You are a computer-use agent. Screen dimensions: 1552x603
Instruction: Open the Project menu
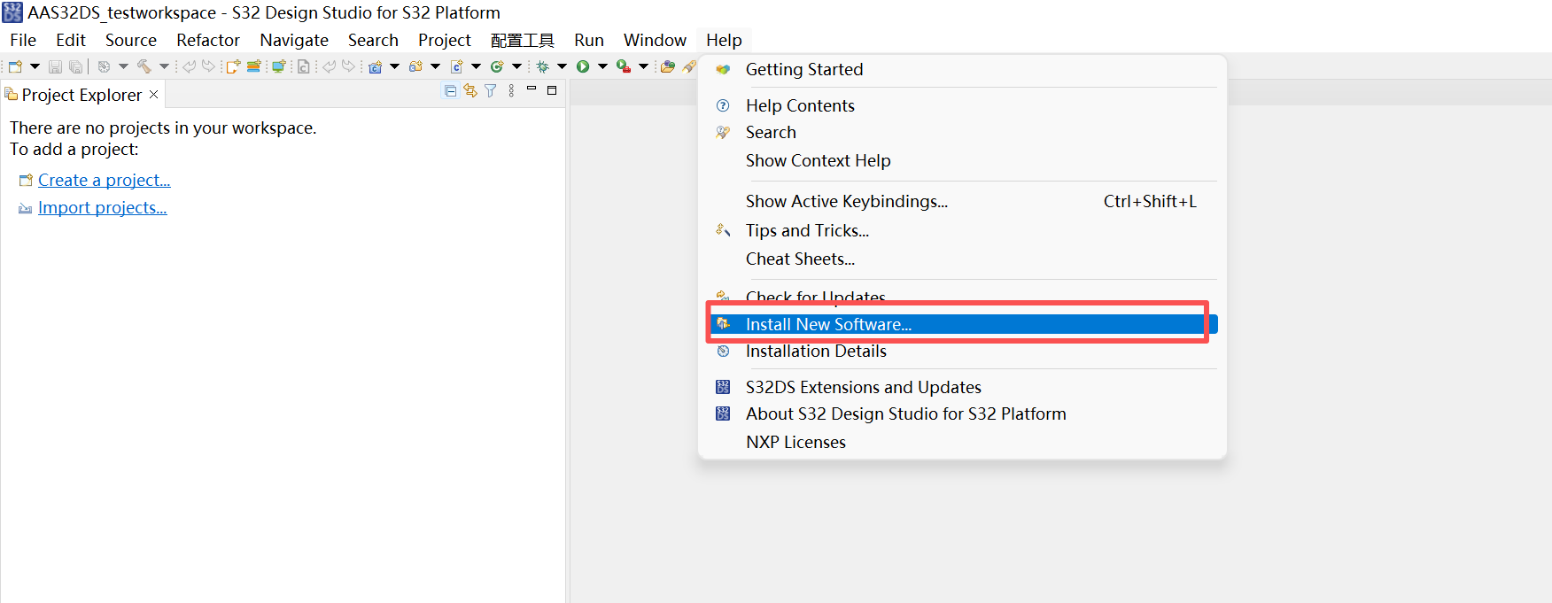[x=445, y=40]
